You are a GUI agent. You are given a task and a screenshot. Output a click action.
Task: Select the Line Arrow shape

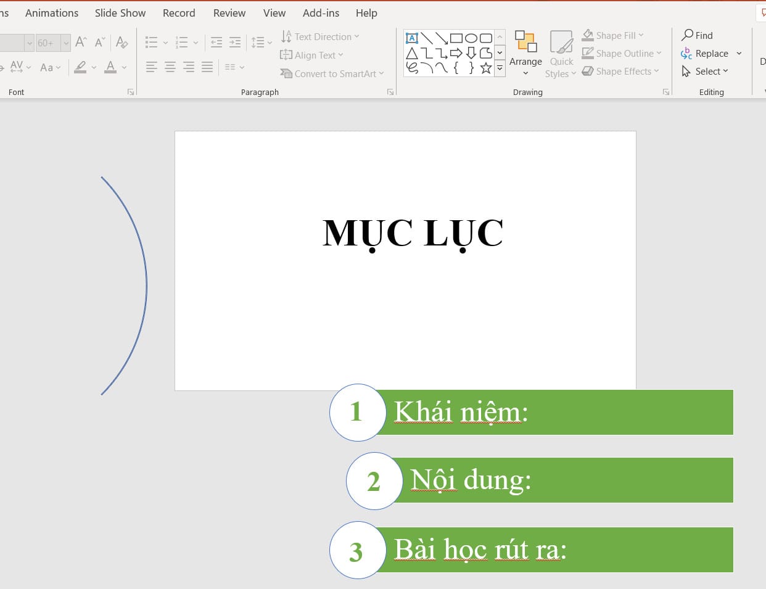442,38
